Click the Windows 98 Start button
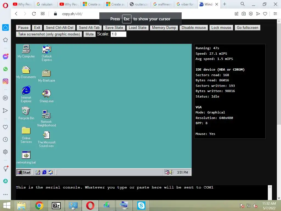Screen dimensions: 281x211 tap(24, 173)
